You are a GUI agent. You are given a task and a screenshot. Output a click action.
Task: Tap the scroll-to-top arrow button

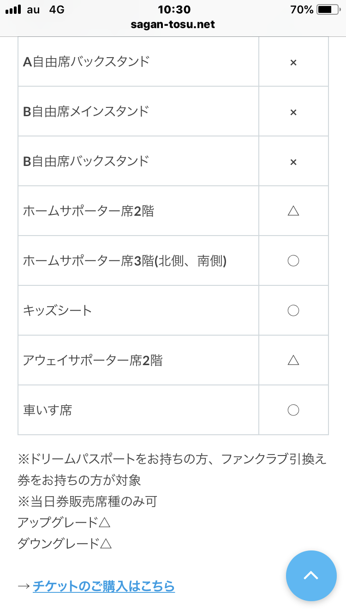311,575
